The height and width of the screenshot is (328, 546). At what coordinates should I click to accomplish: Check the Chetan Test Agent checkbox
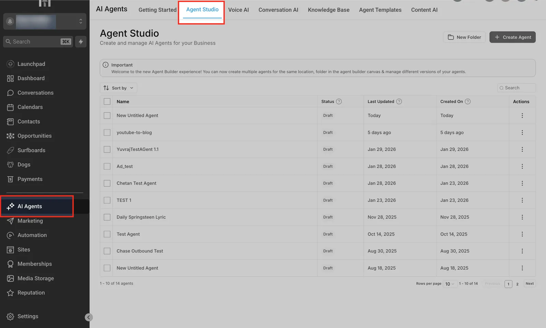(x=107, y=183)
